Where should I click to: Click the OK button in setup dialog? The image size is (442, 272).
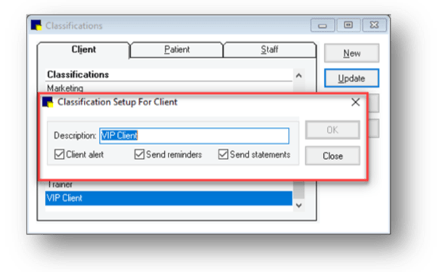[332, 130]
